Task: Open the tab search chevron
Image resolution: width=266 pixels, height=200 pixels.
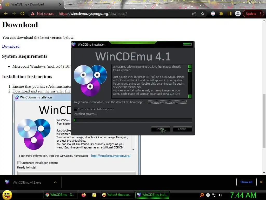Action: tap(235, 4)
